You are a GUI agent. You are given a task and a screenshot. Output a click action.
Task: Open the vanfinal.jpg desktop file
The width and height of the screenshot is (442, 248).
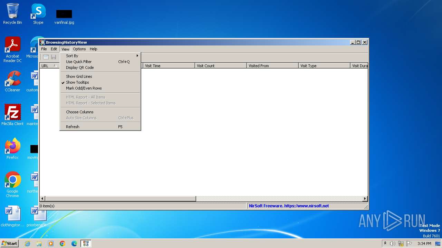tap(64, 17)
